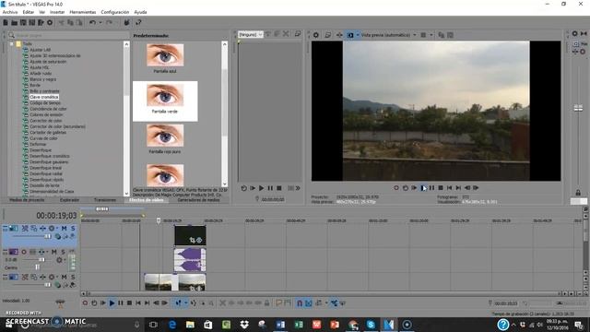590x332 pixels.
Task: Solo audio track 2 with S button
Action: [x=63, y=252]
